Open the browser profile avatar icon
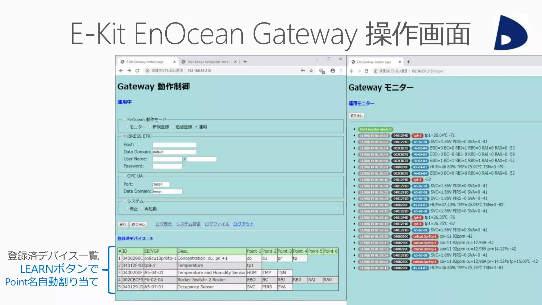The width and height of the screenshot is (542, 305). [333, 71]
